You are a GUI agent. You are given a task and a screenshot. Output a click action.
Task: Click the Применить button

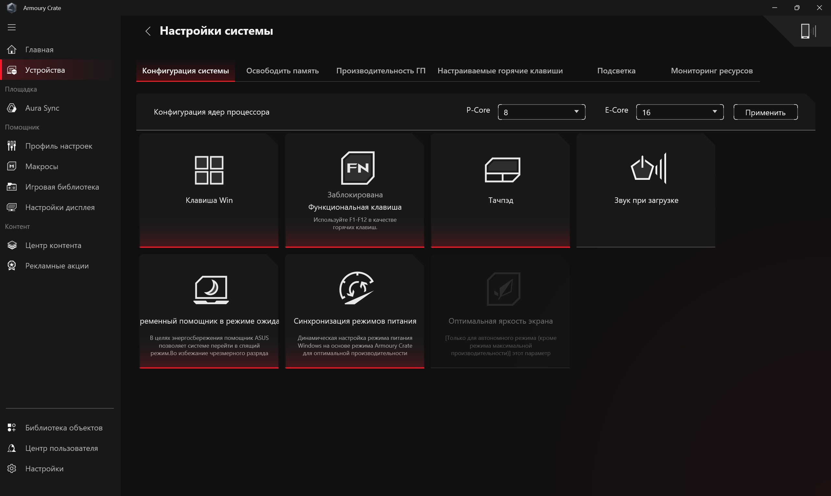[765, 112]
